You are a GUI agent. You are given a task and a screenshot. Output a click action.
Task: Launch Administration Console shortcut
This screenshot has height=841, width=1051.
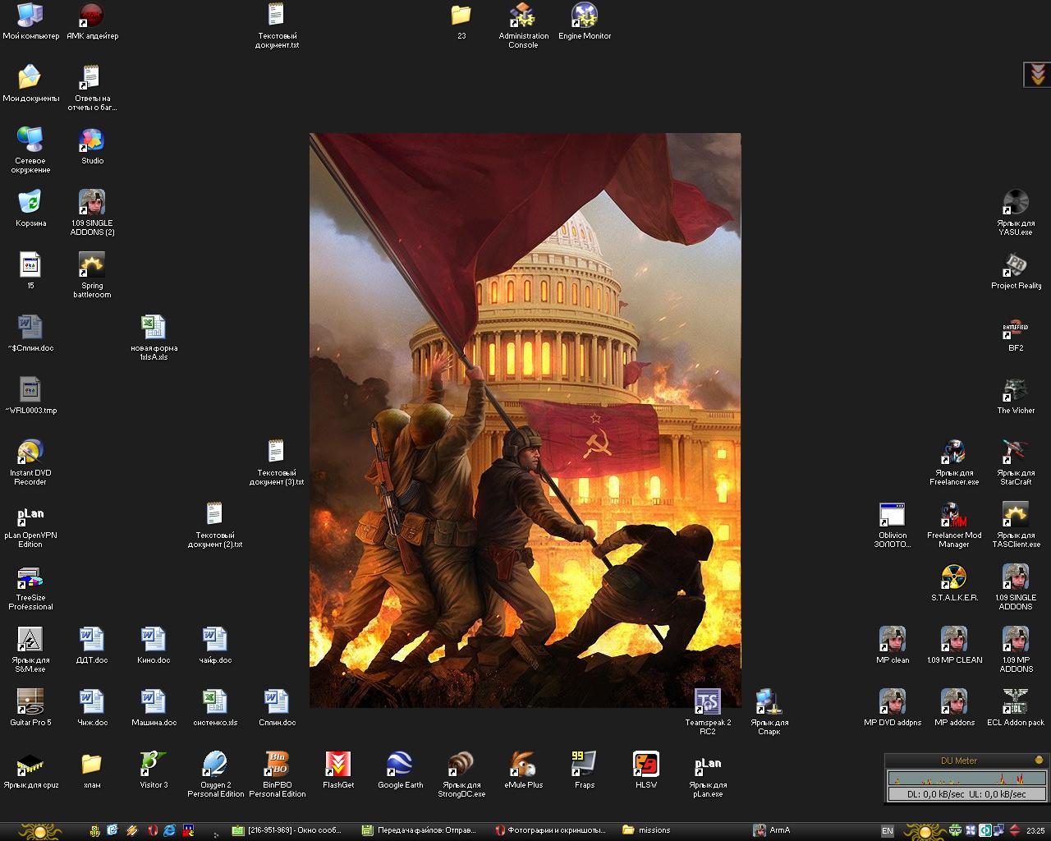523,26
